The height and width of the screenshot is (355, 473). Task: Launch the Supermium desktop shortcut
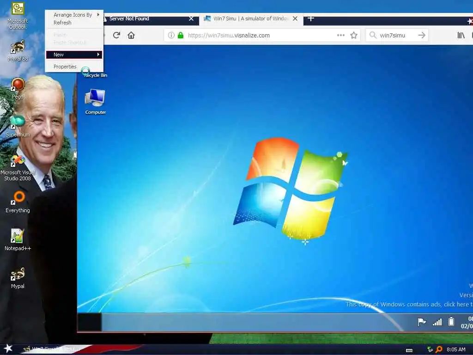(18, 126)
